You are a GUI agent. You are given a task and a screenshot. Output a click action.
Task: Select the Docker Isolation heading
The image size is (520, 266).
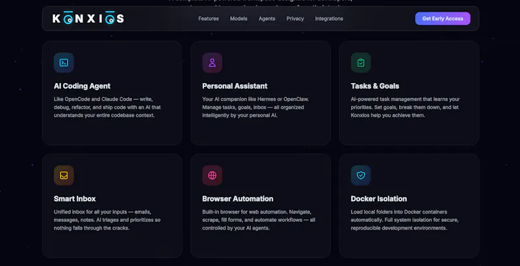[379, 199]
